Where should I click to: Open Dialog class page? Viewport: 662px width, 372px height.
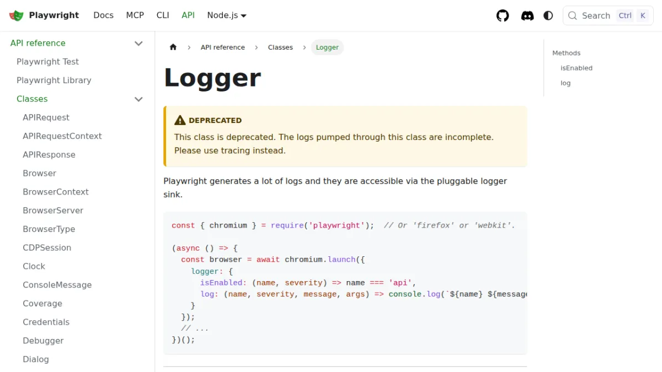pos(36,359)
